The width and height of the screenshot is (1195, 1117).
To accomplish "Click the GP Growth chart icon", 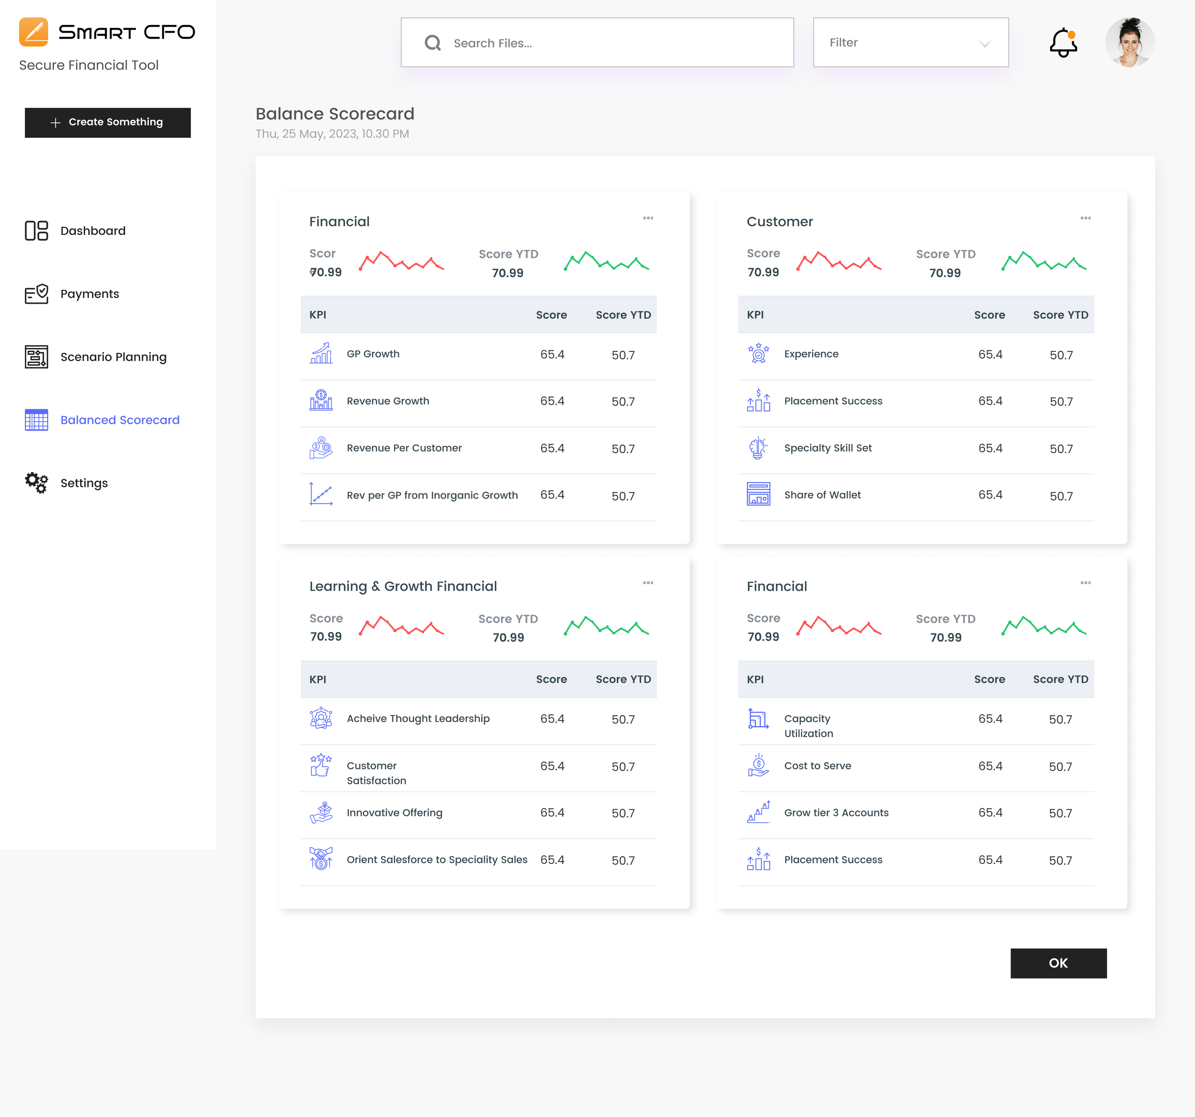I will (320, 354).
